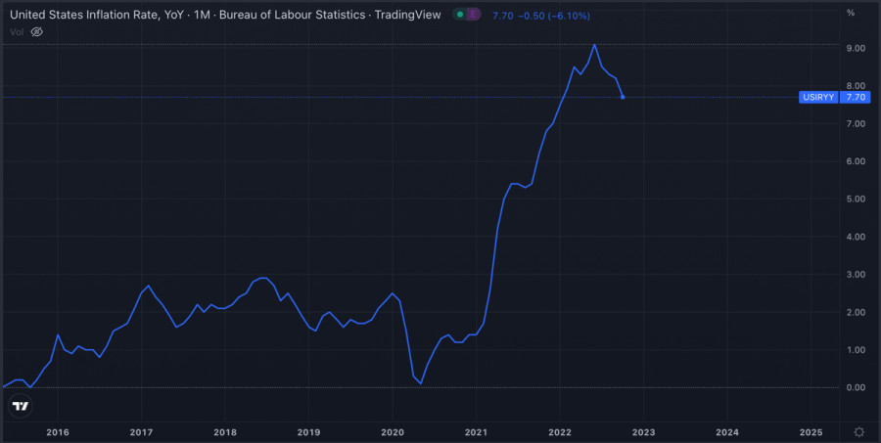The image size is (881, 443).
Task: Click the 2023 label on time axis
Action: pos(643,431)
